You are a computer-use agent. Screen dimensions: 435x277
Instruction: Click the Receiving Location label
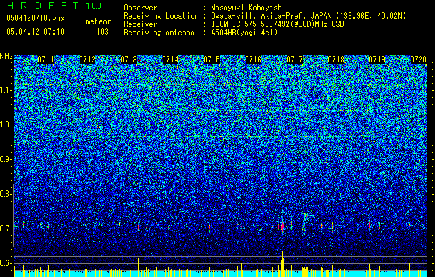pyautogui.click(x=161, y=16)
